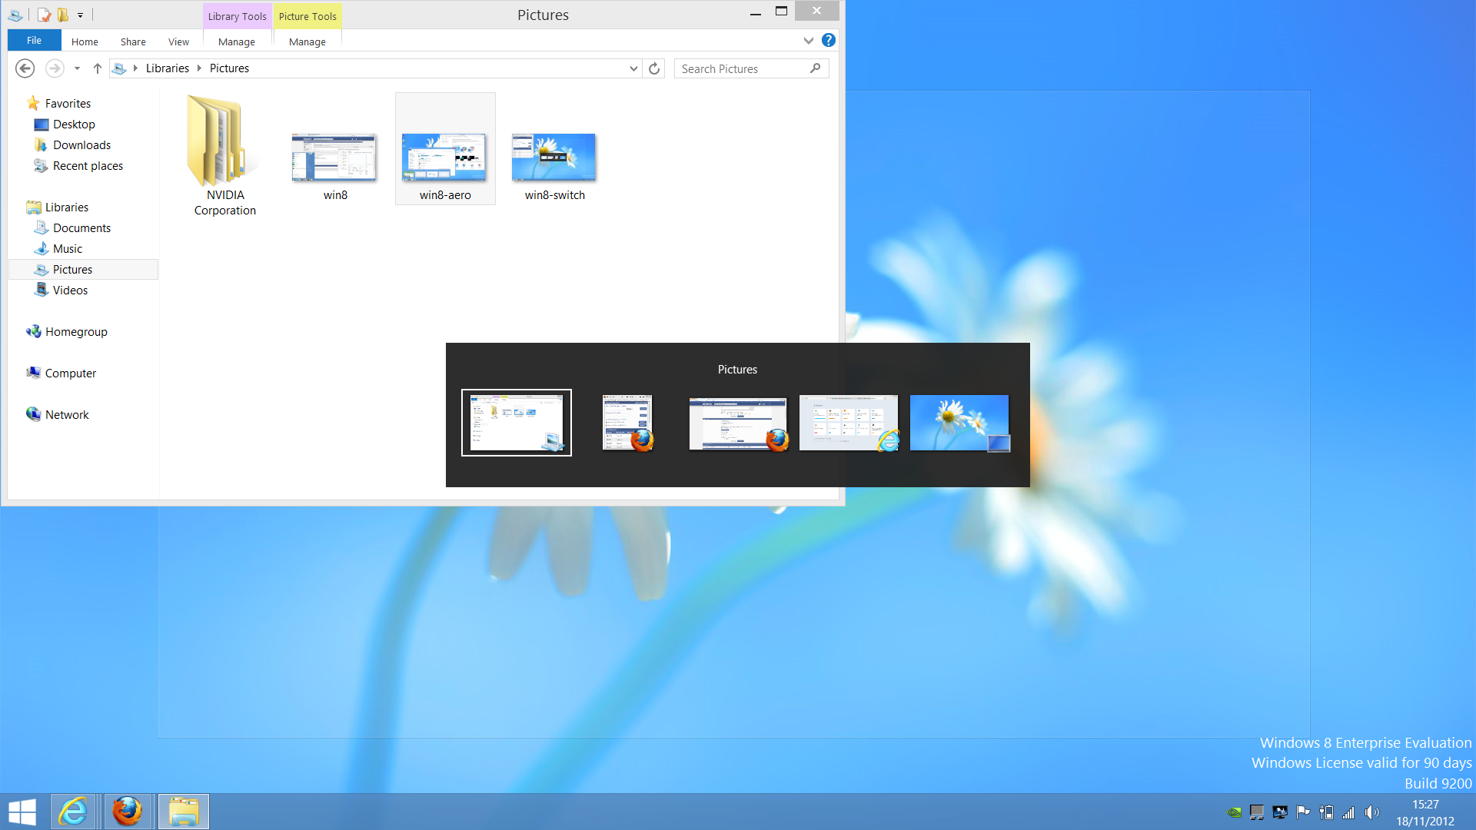Open the Picture Tools Manage tab
The image size is (1476, 830).
click(307, 41)
